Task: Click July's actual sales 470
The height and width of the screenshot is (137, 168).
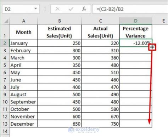Action: pyautogui.click(x=100, y=87)
